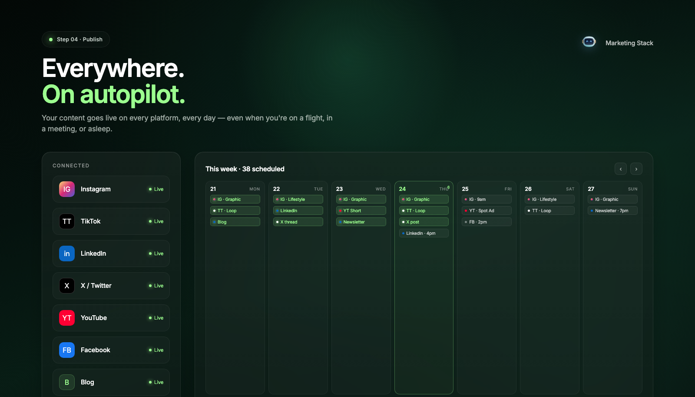Open Friday's FB · 2pm entry

(x=486, y=222)
